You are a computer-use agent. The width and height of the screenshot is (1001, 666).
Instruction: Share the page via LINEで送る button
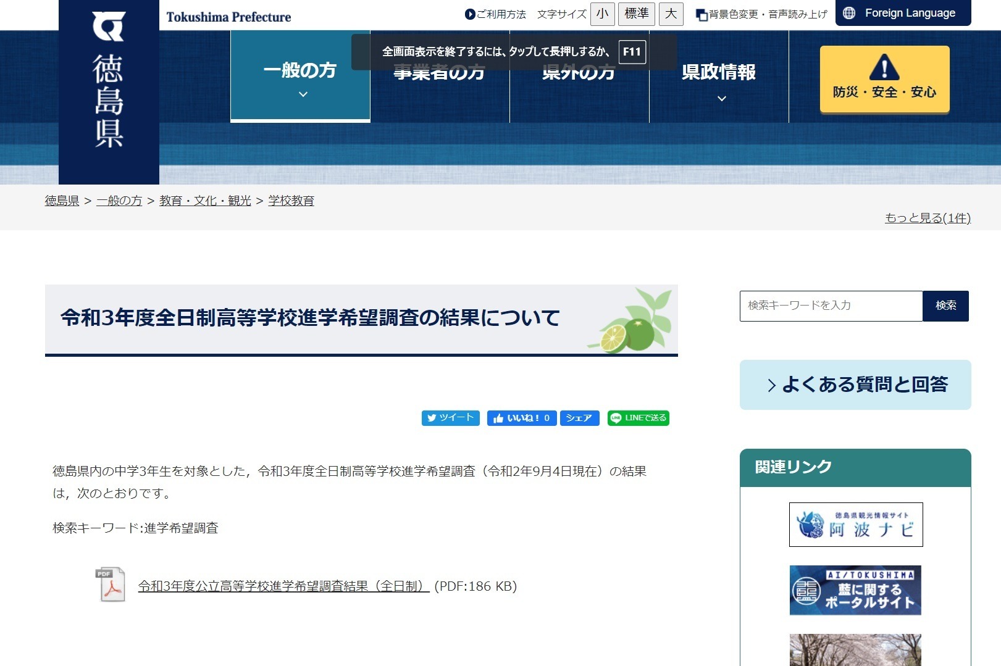(x=638, y=418)
